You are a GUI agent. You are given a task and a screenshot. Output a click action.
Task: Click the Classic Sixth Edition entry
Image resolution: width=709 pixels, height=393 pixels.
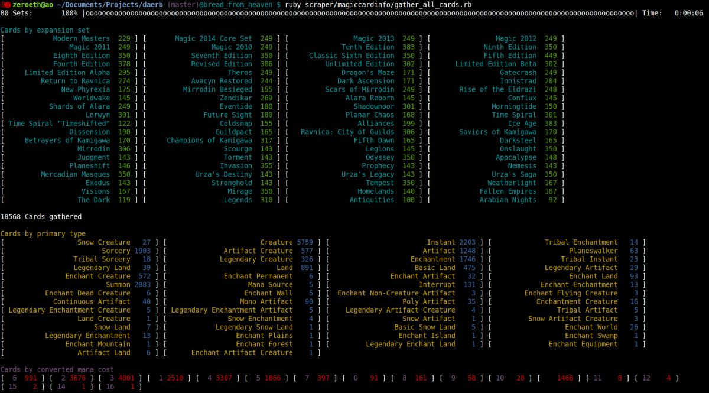point(362,56)
